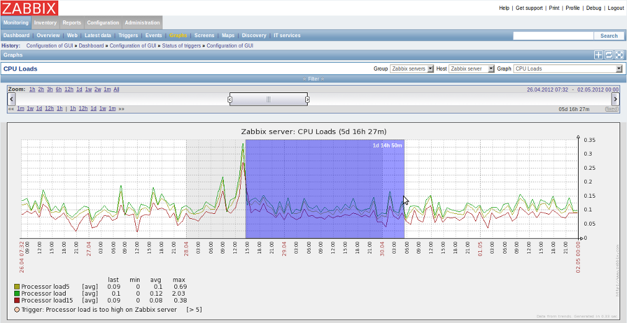Click the add to favourites plus icon

point(598,55)
